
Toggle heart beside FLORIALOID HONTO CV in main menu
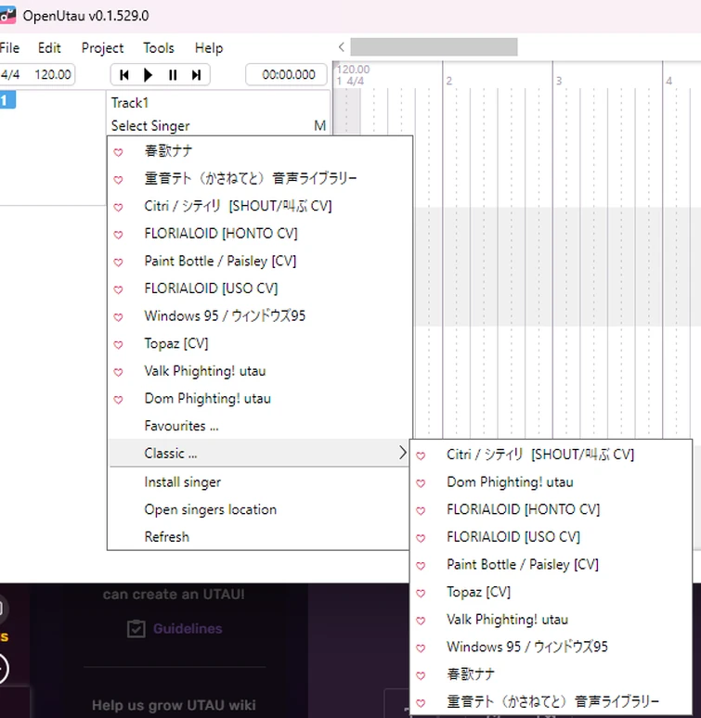point(118,235)
